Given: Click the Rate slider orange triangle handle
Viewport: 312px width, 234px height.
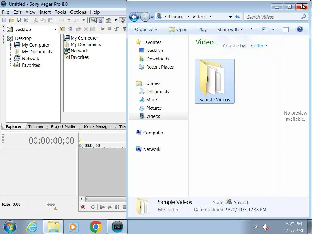Looking at the screenshot, I should [x=55, y=208].
